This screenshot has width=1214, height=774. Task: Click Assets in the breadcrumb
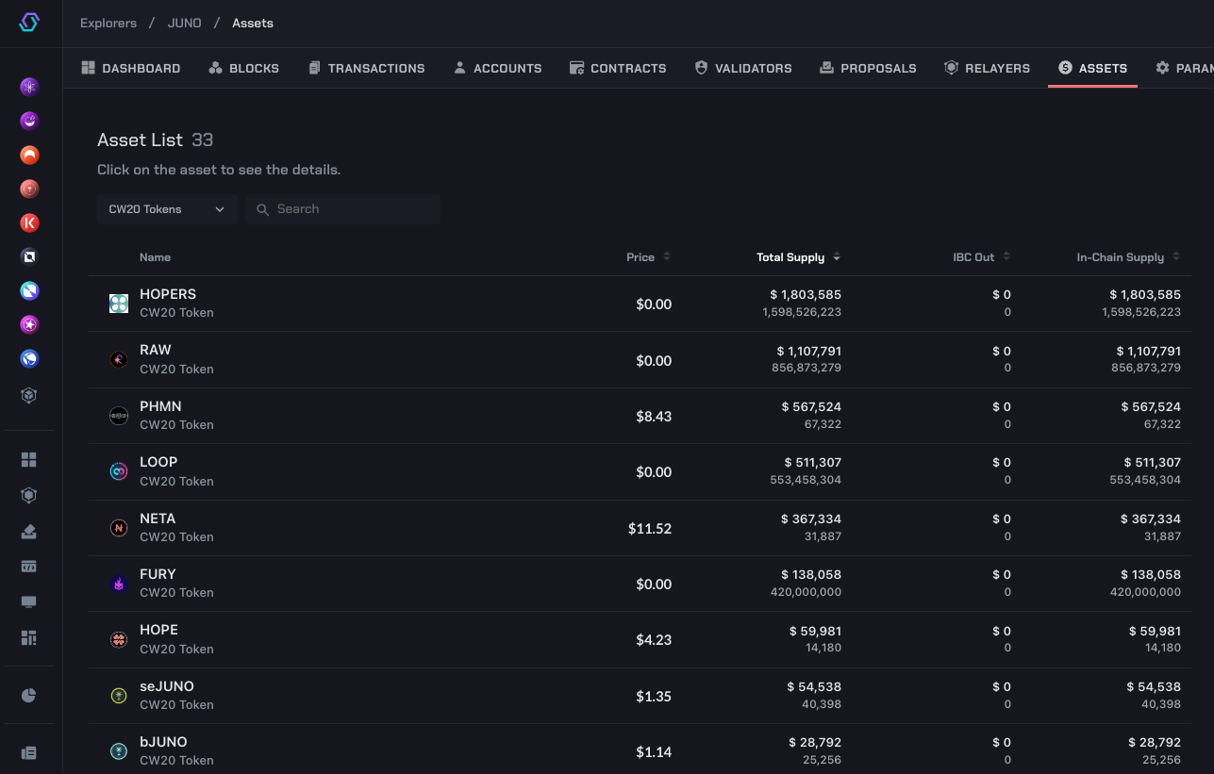tap(253, 23)
